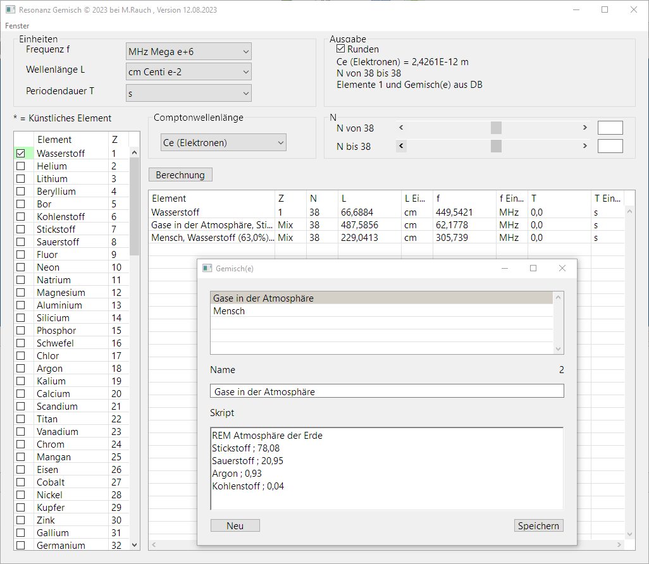
Task: Click the Gemisch(e) window title icon
Action: 207,268
